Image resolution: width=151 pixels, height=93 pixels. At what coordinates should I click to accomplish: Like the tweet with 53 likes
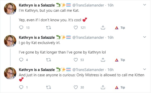coord(76,60)
